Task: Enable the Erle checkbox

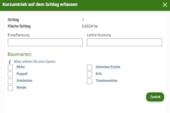Action: 90,74
